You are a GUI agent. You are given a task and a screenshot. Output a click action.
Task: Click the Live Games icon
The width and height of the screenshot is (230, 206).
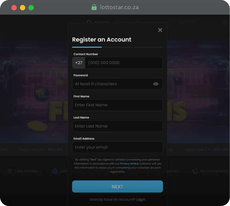(x=10, y=171)
